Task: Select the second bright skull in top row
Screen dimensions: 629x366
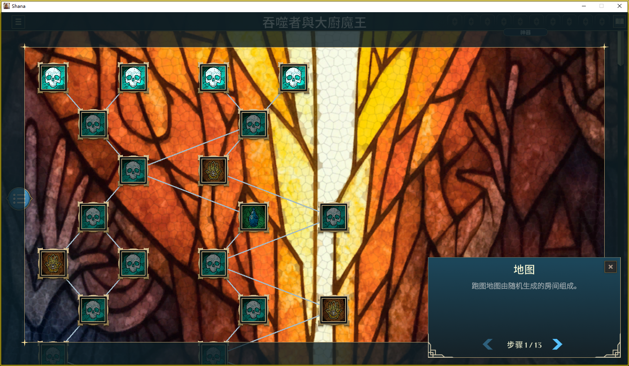Action: coord(133,78)
